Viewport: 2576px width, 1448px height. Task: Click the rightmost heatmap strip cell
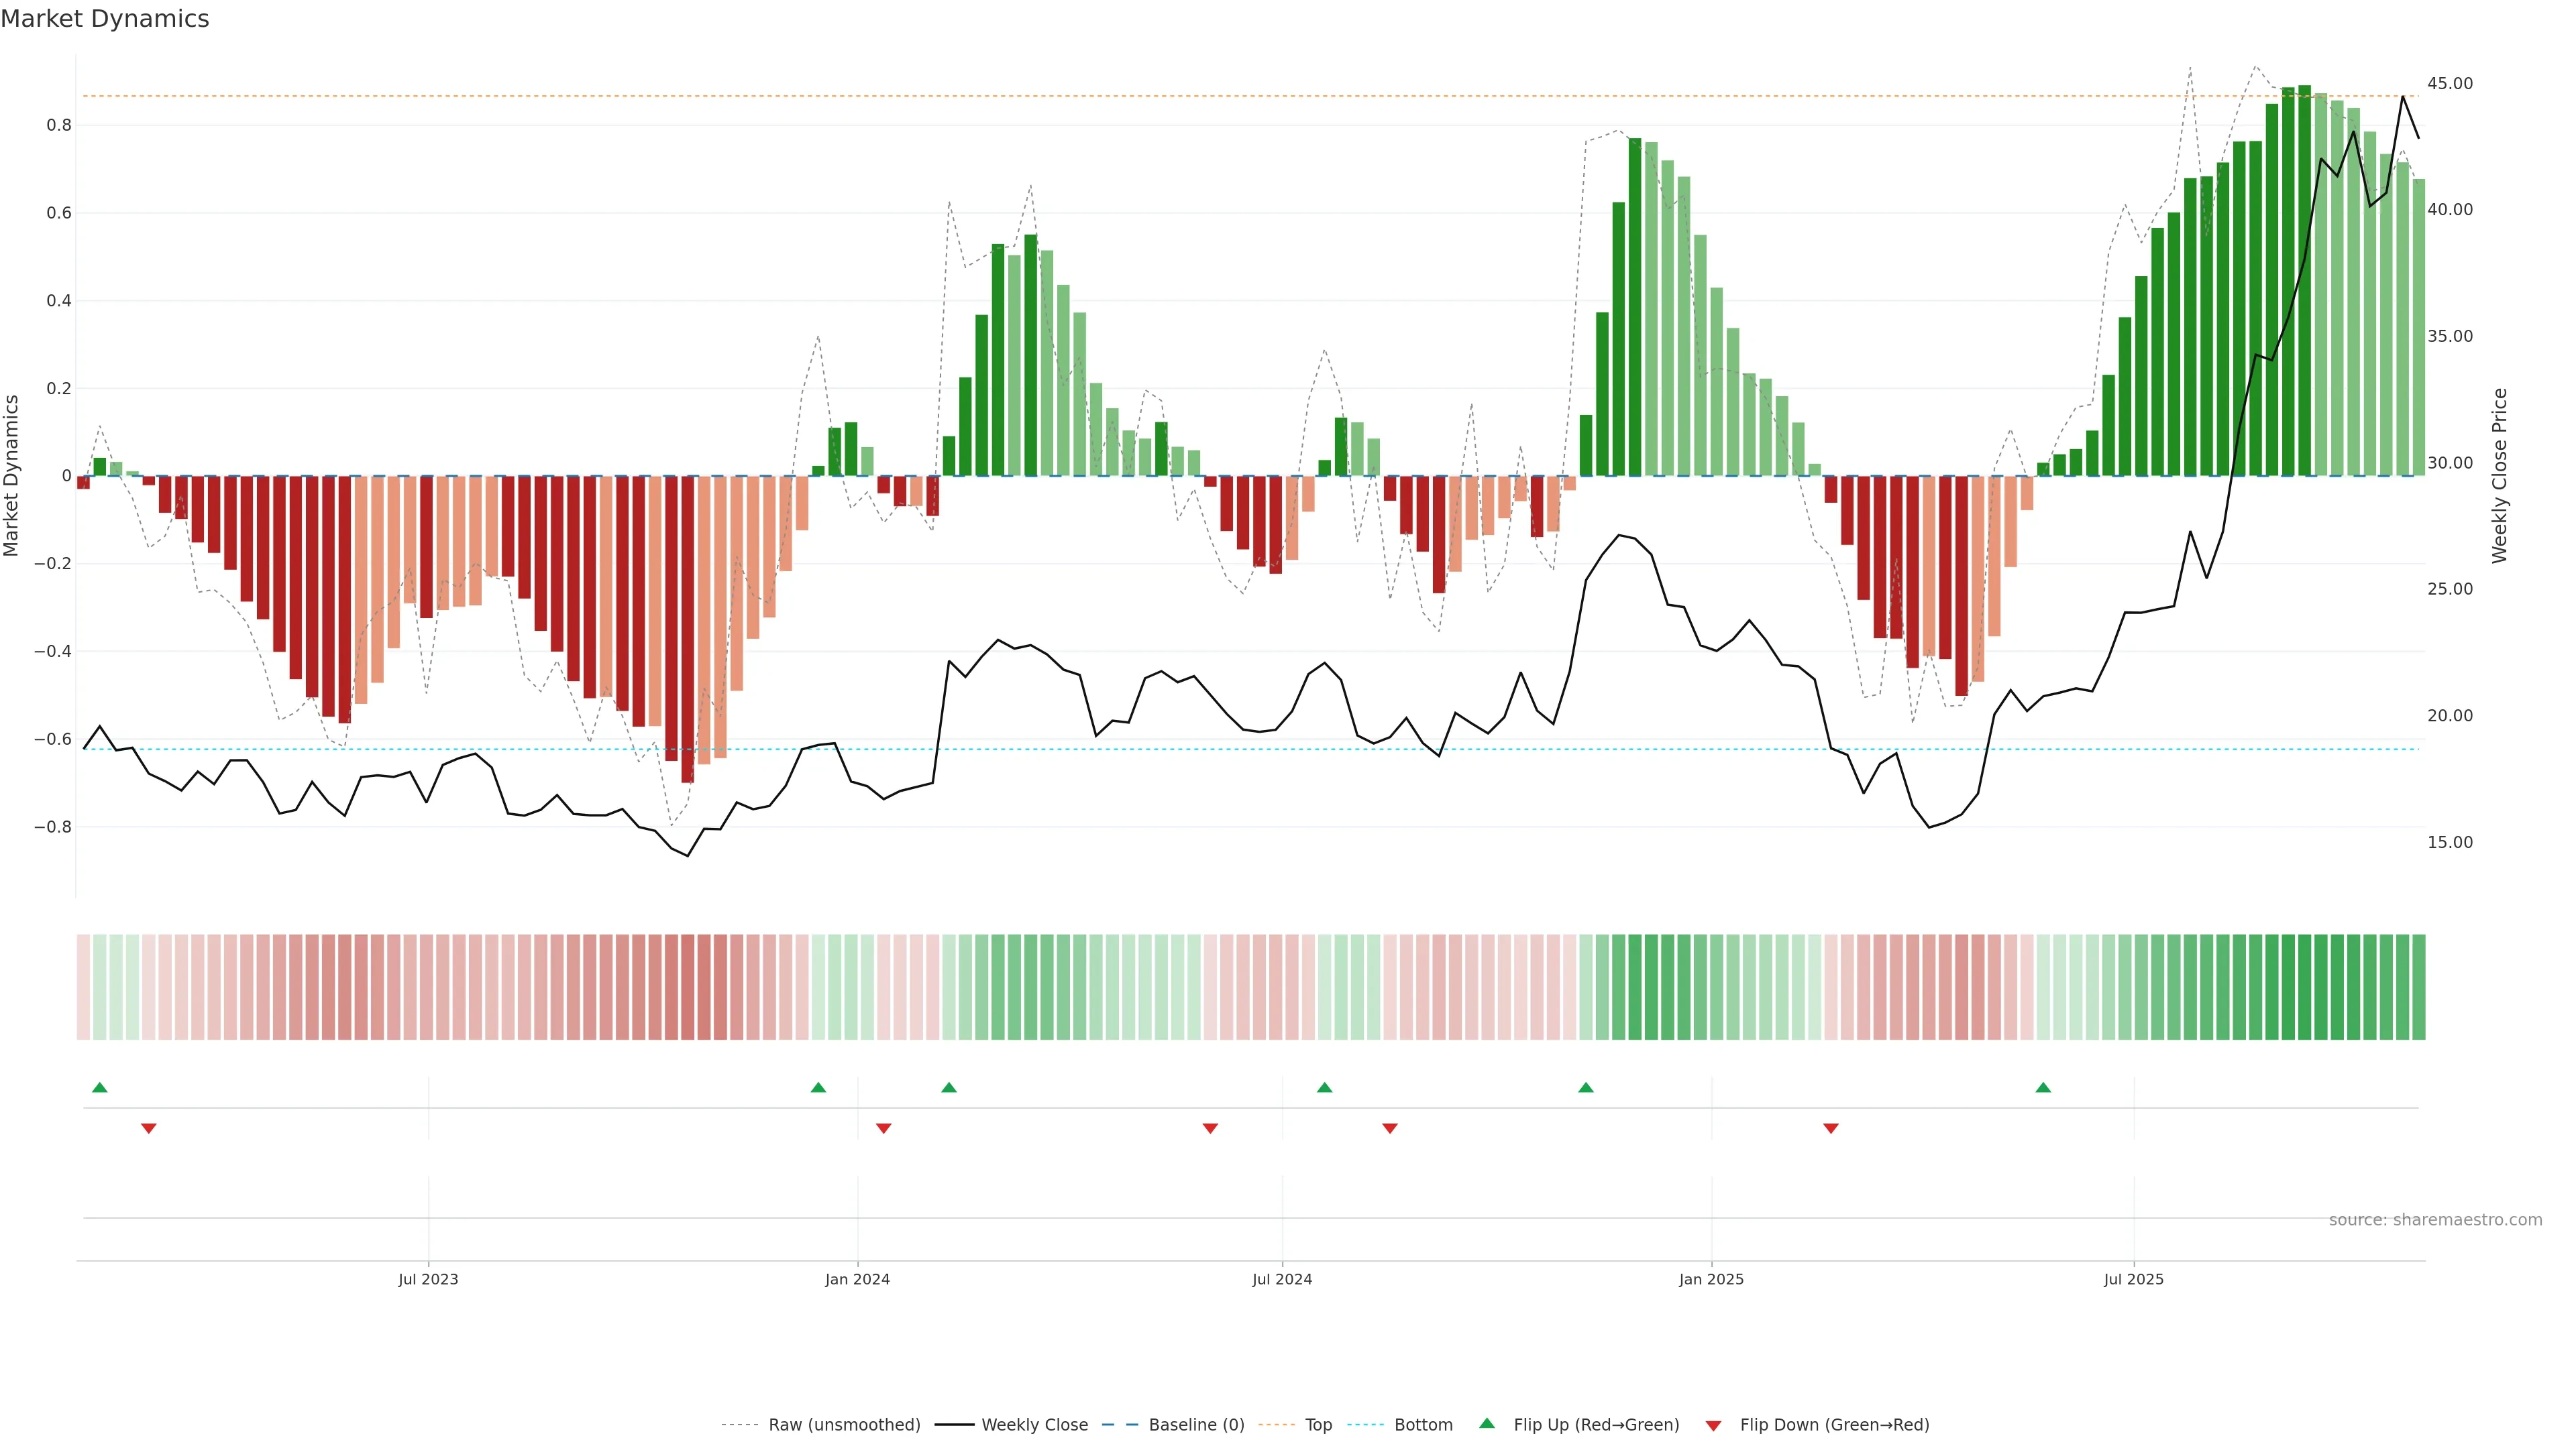2418,987
